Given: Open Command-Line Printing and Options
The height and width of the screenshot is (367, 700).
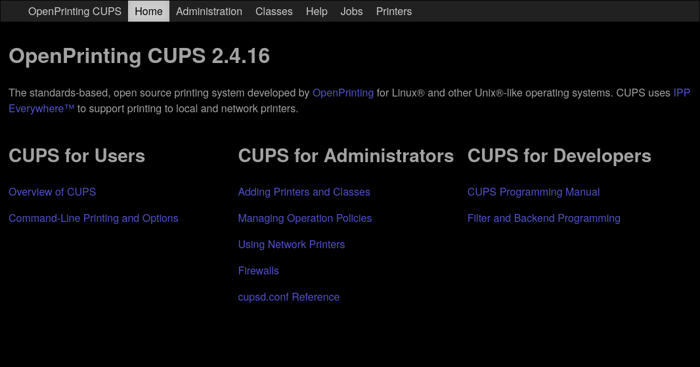Looking at the screenshot, I should (93, 219).
